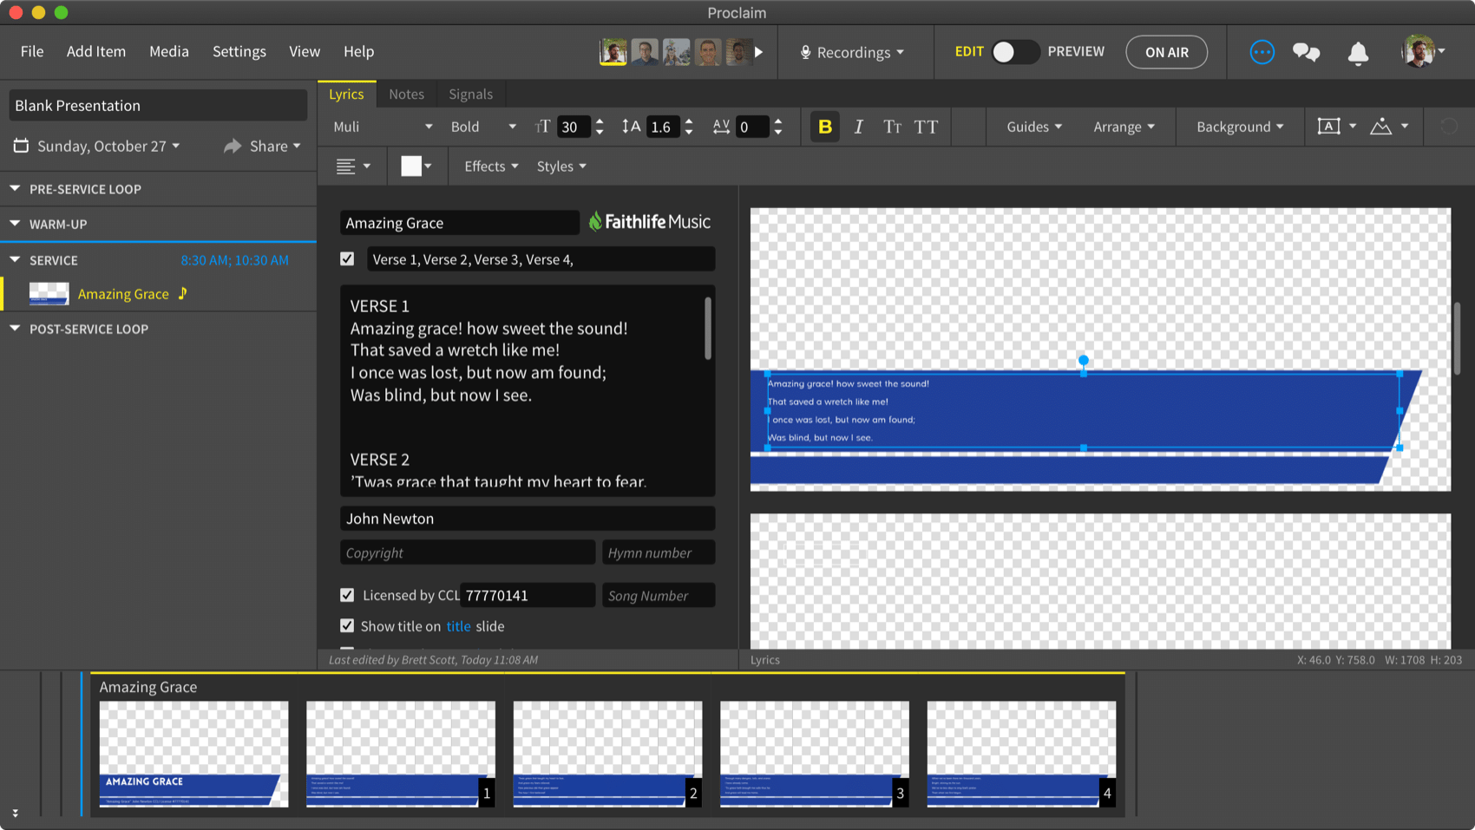Click the play arrow next to team avatars
1475x830 pixels.
(x=758, y=52)
